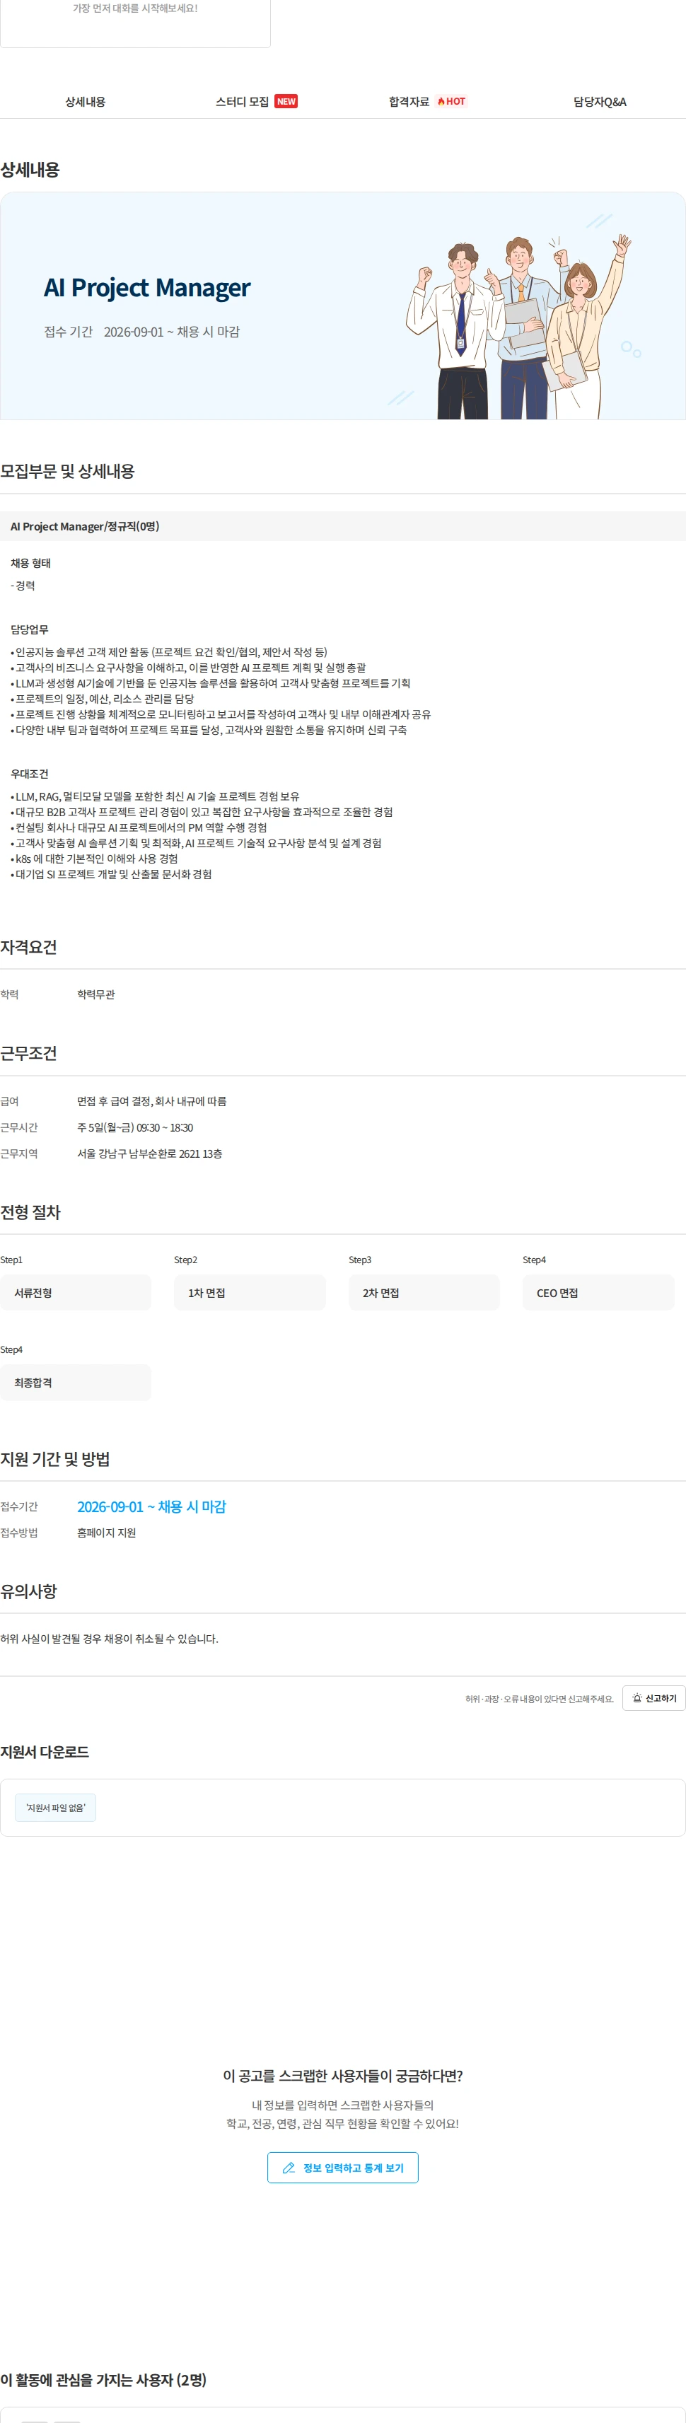Screen dimensions: 686x2423
Task: Open the 상세내용 tab
Action: pos(85,102)
